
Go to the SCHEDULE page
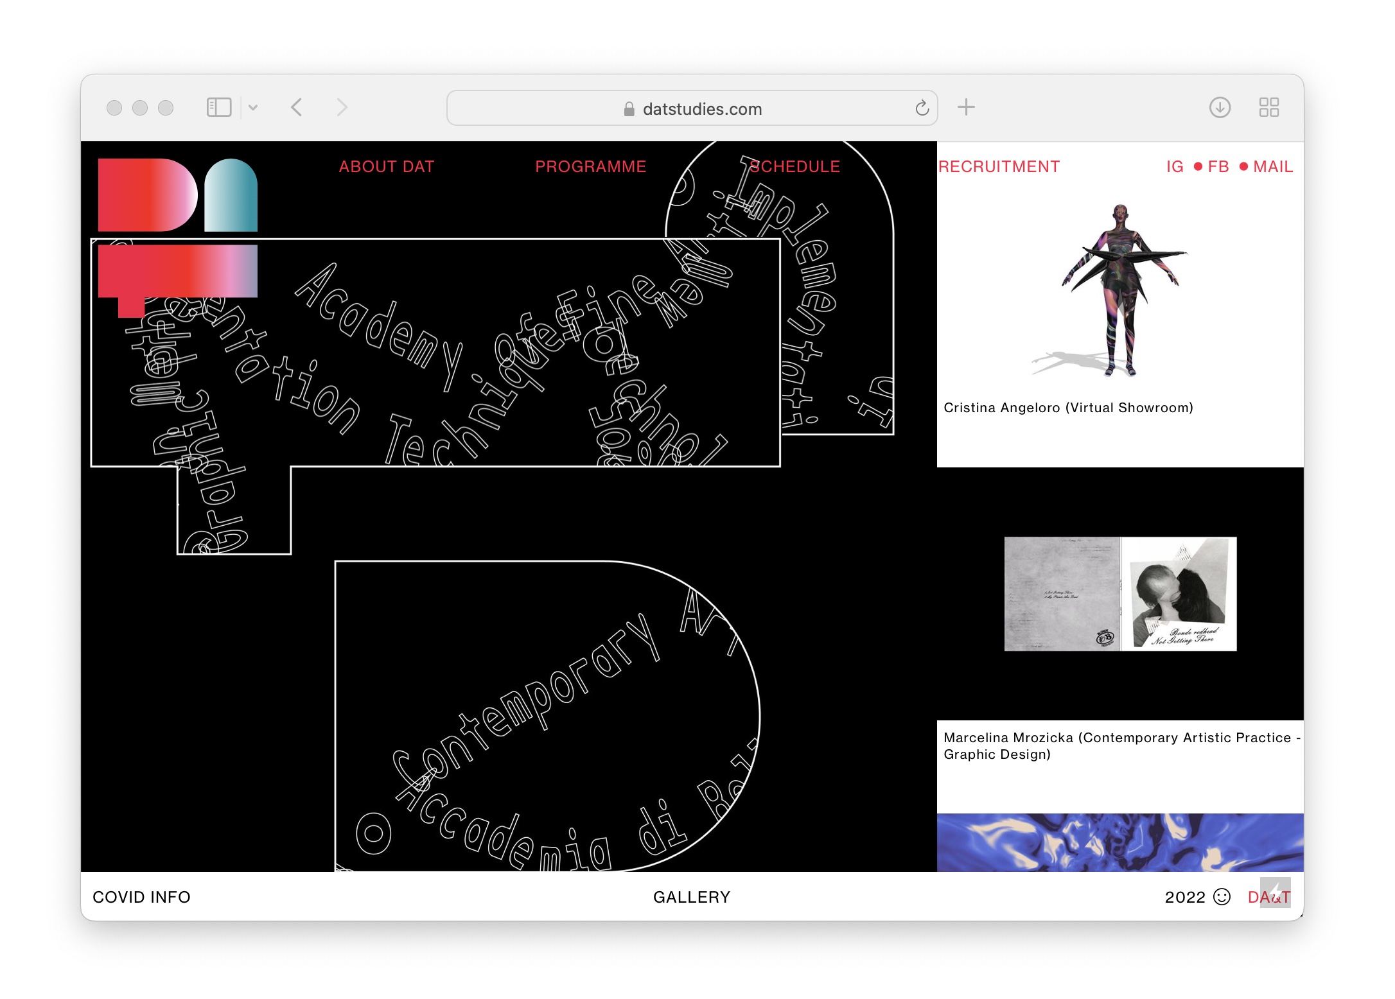(x=794, y=166)
